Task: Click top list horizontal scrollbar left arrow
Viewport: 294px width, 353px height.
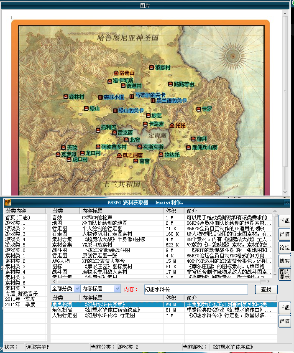Action: [x=54, y=281]
